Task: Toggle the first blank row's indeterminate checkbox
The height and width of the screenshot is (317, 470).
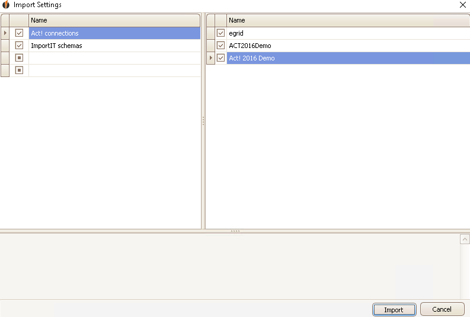Action: coord(19,58)
